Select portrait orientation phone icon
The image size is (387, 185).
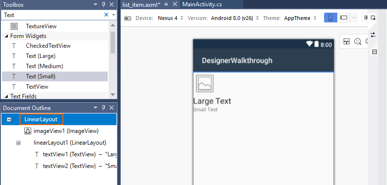(x=330, y=18)
